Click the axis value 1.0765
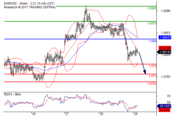This screenshot has width=176, height=116. coord(165,77)
